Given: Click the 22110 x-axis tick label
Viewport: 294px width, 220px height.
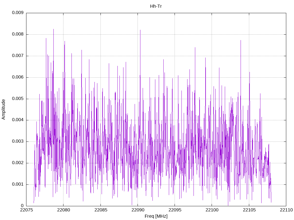Looking at the screenshot, I should coord(286,210).
